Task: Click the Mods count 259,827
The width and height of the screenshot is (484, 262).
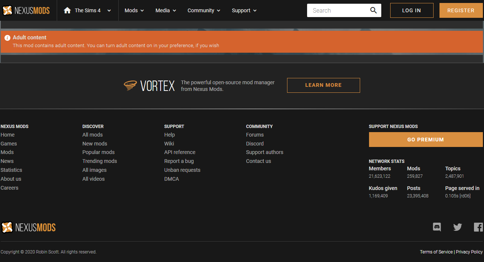Action: [415, 176]
